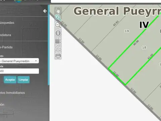Click the 40.96 side measurement label
The width and height of the screenshot is (161, 121).
136,43
